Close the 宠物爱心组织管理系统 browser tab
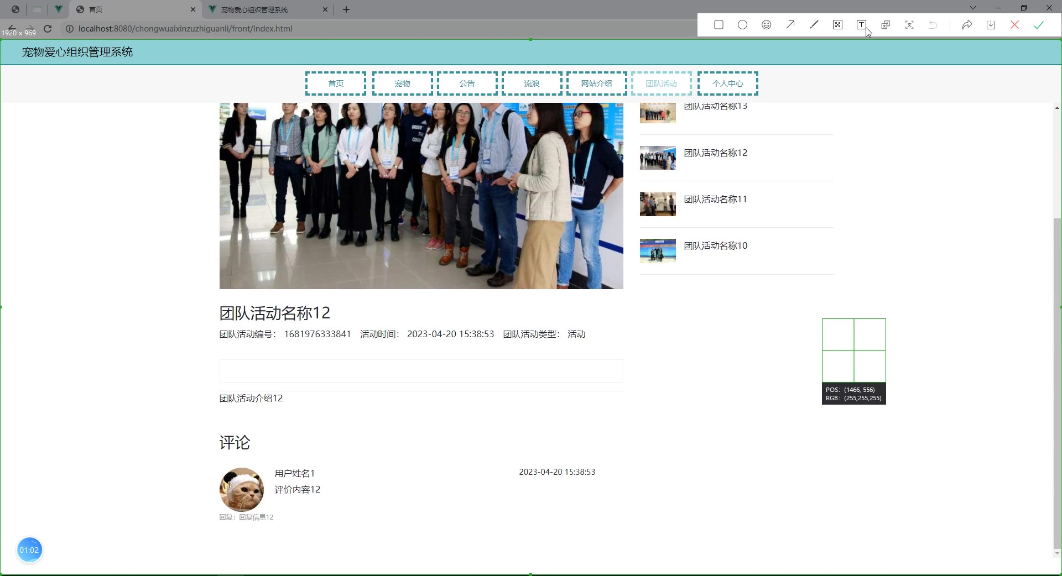 coord(325,9)
